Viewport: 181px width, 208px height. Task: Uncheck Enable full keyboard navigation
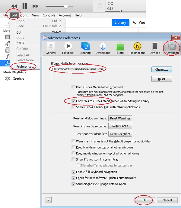pos(73,172)
